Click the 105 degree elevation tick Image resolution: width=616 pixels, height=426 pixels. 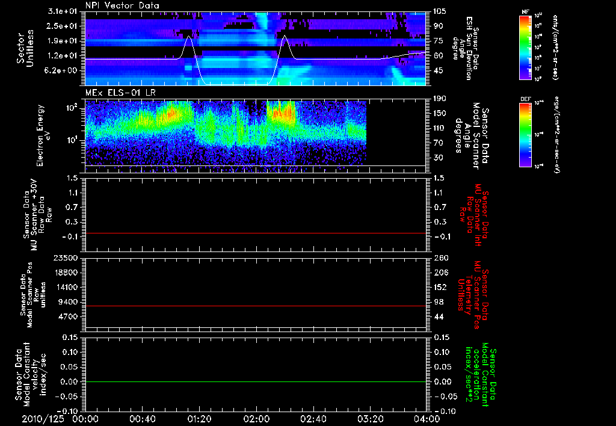pos(440,11)
